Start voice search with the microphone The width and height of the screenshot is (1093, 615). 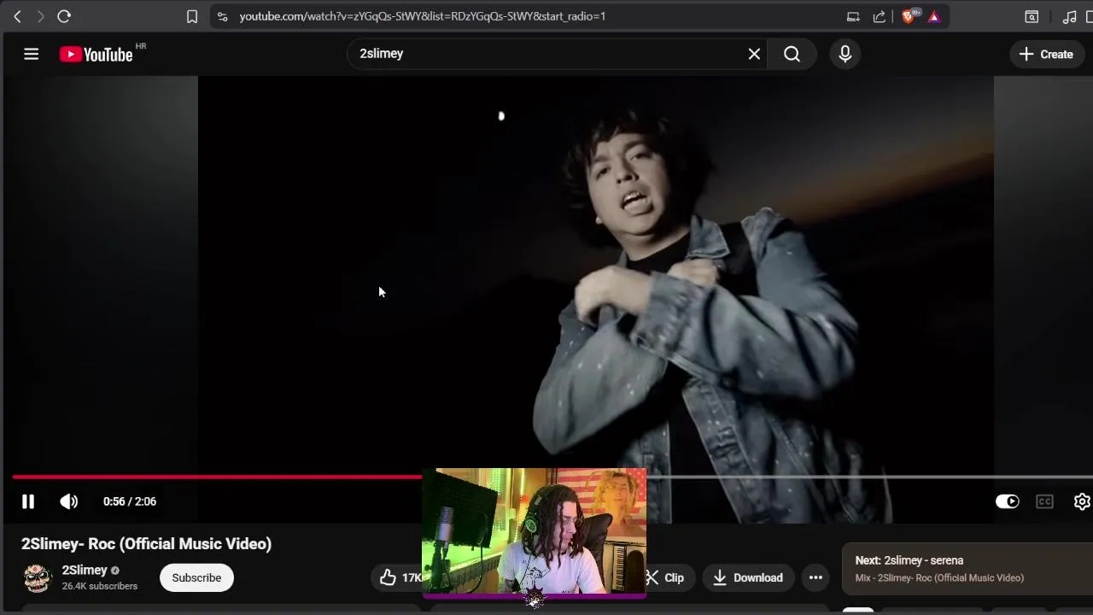click(845, 54)
